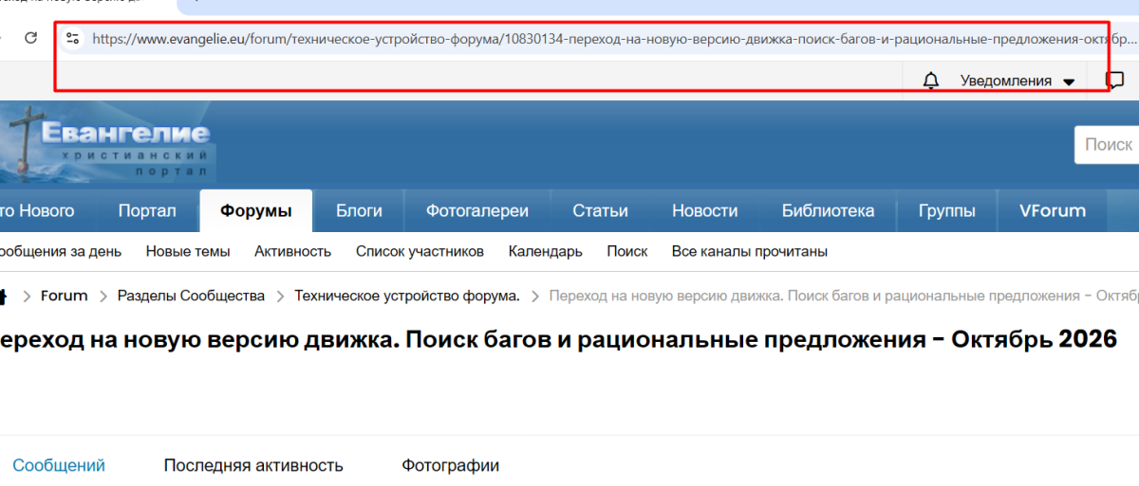Open the Группы tab

coord(946,211)
